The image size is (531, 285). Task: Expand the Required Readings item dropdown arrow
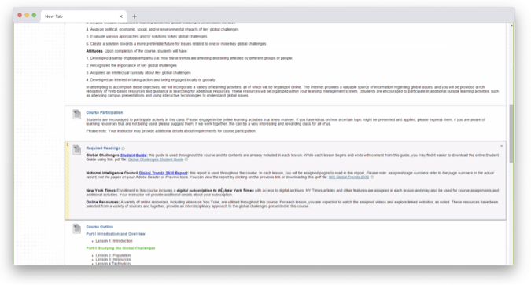pos(501,146)
